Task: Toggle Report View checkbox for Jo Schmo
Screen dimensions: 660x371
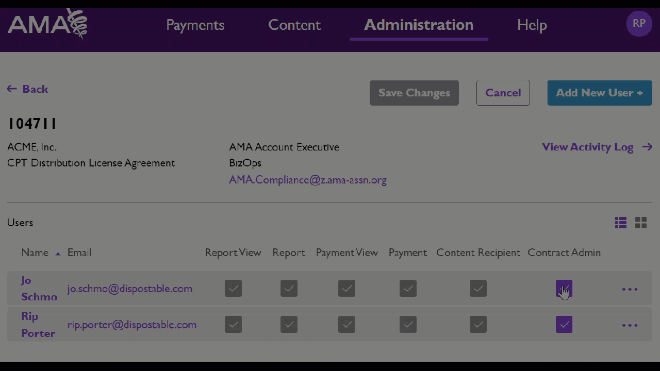Action: click(x=233, y=289)
